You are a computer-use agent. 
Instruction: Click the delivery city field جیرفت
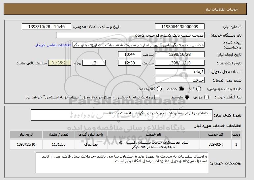[180, 80]
